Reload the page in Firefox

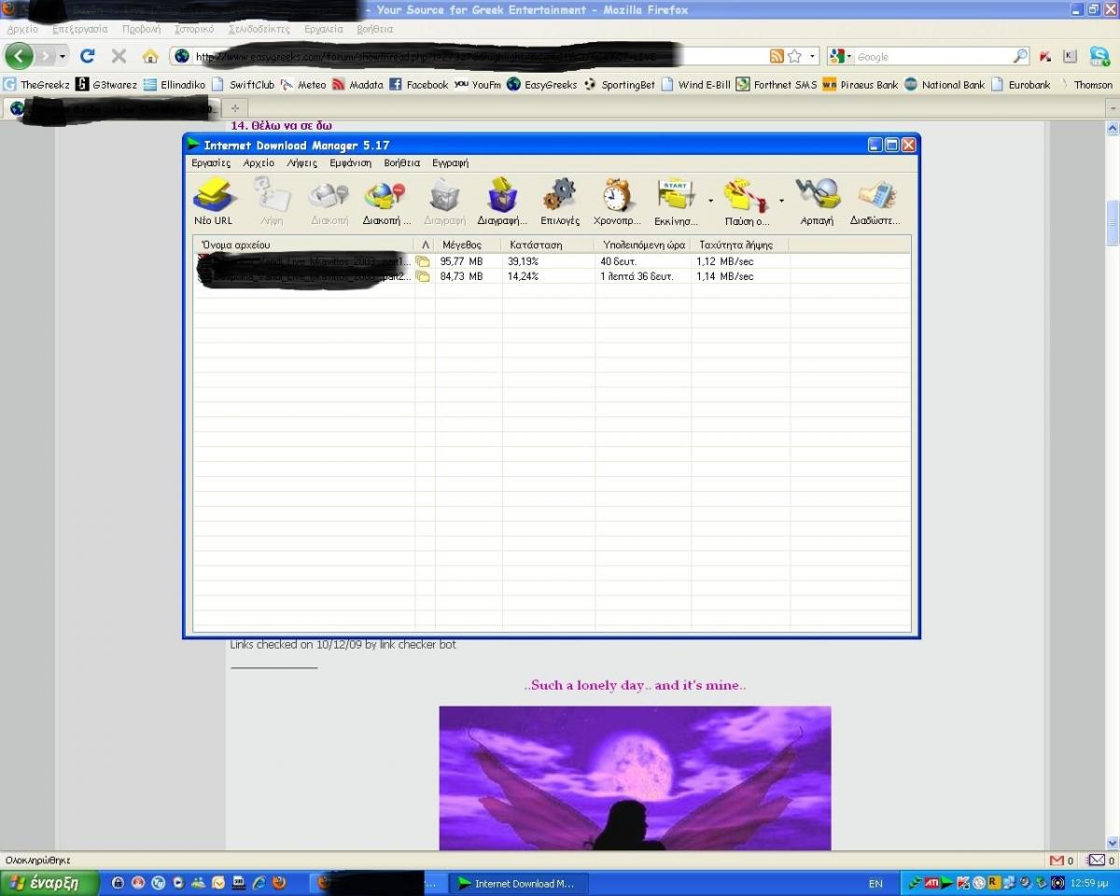point(88,56)
